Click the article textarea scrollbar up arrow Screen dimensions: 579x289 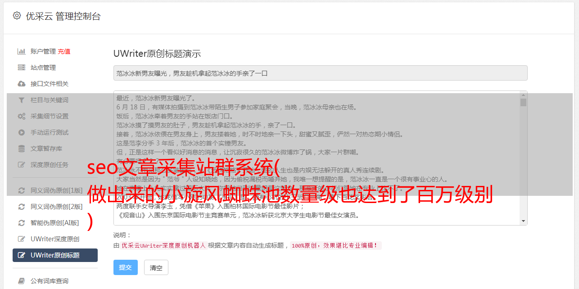click(x=523, y=95)
